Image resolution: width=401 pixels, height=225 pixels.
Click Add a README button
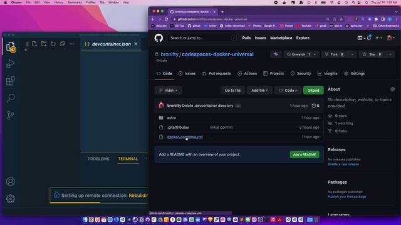[x=305, y=154]
